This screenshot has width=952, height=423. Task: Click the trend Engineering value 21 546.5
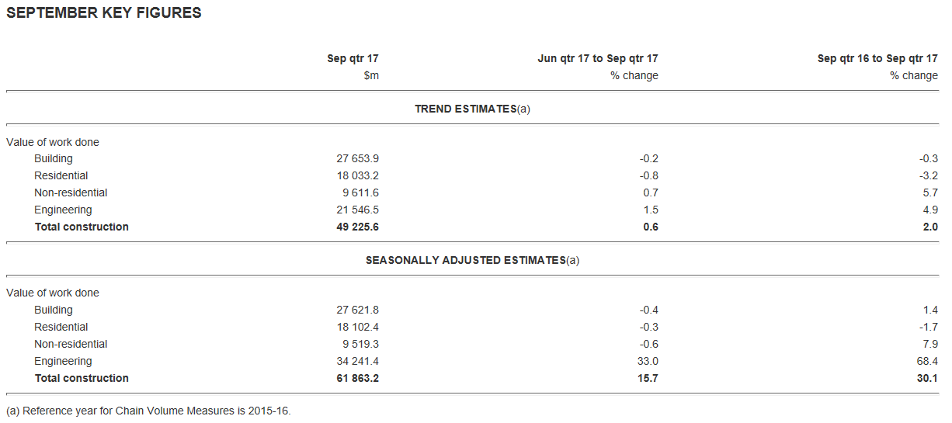357,210
